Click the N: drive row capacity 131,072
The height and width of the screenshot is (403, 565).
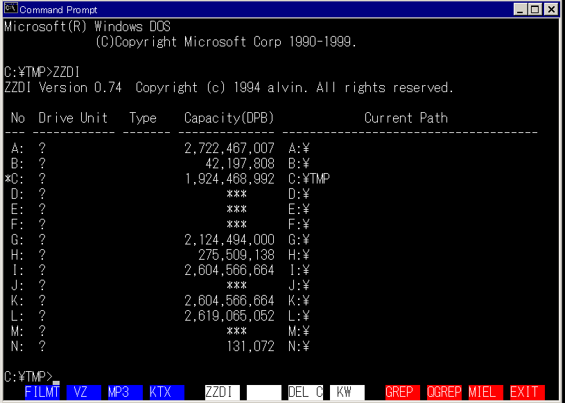coord(250,346)
